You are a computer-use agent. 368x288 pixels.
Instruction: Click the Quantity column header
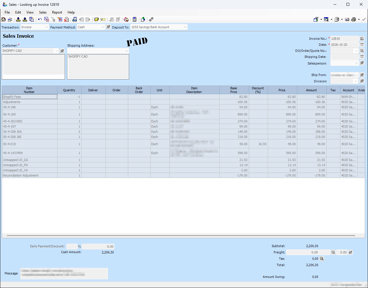click(69, 90)
